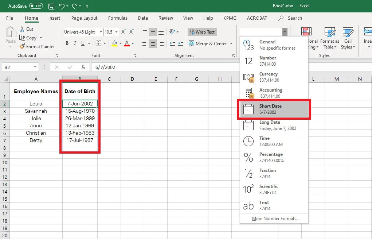
Task: Click the Save icon in title bar
Action: point(51,6)
